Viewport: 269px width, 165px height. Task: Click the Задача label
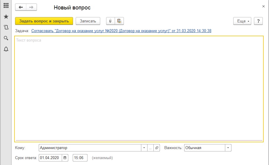click(x=22, y=31)
